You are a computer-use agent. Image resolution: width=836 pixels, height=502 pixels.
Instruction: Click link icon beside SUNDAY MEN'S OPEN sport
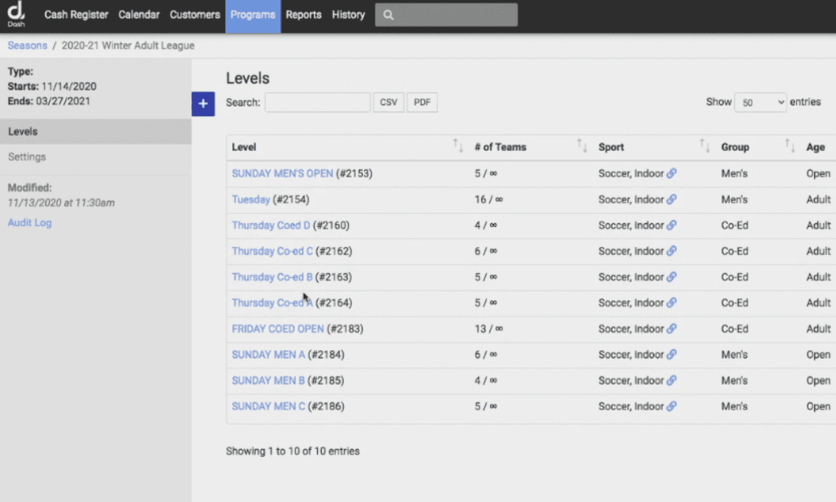(x=671, y=173)
